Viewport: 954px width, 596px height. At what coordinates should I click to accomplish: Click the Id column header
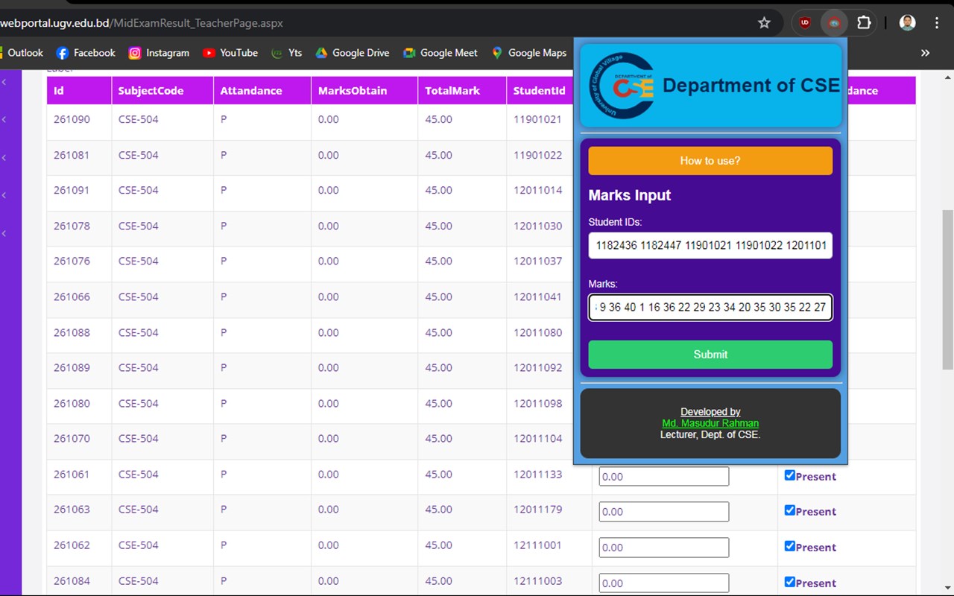tap(79, 91)
